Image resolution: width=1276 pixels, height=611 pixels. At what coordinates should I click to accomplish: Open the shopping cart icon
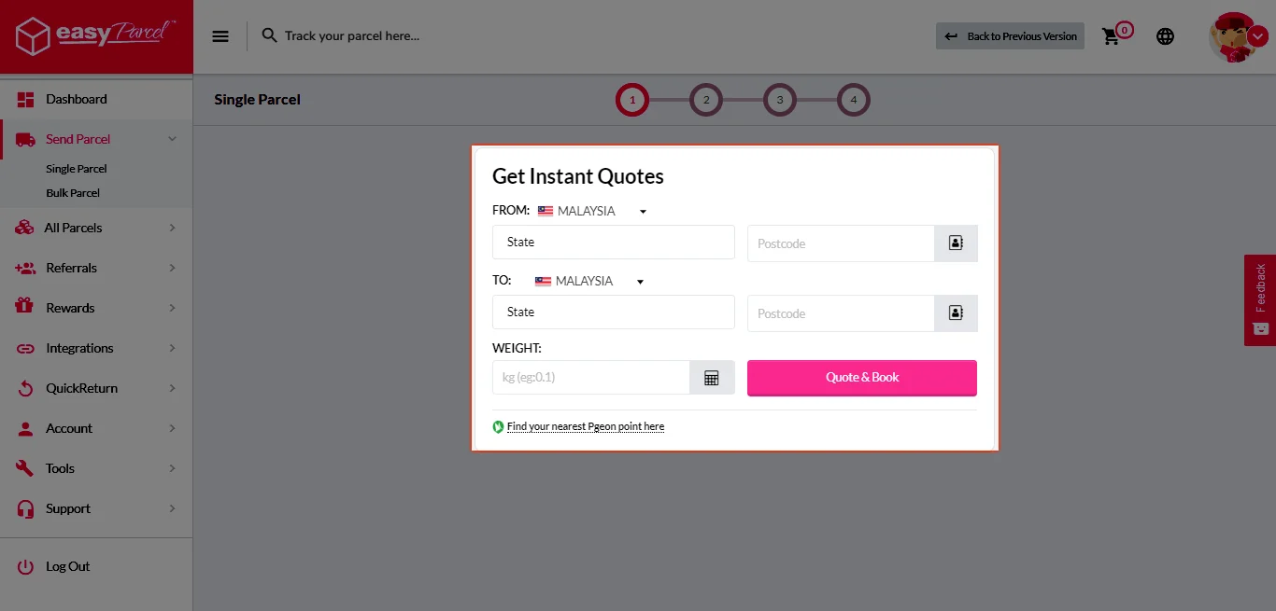(1111, 36)
